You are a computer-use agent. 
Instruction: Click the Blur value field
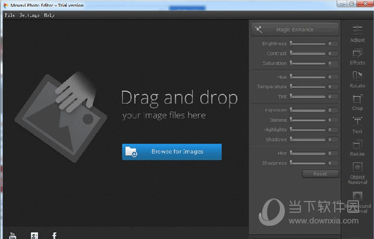(333, 154)
